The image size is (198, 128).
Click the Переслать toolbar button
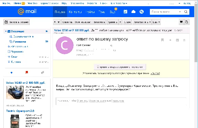coord(99,22)
